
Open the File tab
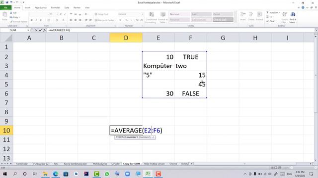pos(5,8)
